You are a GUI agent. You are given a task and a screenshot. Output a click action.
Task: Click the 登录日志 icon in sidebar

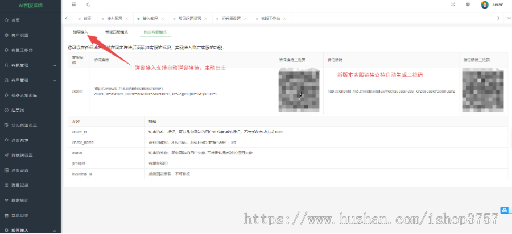[x=6, y=215]
